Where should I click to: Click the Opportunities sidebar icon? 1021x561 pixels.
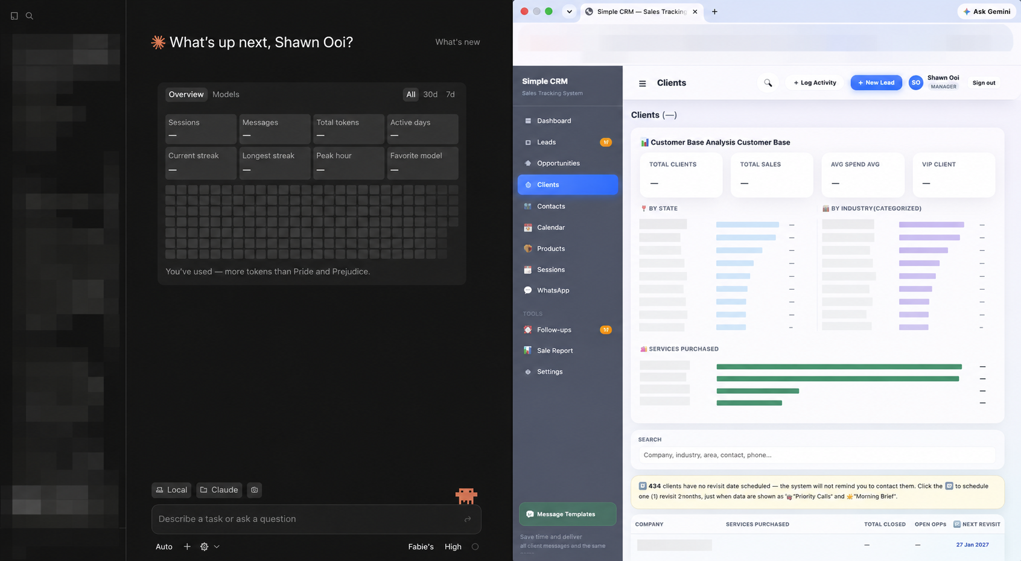point(528,163)
